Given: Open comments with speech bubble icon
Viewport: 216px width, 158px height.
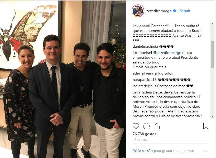Looking at the screenshot, I should click(146, 126).
